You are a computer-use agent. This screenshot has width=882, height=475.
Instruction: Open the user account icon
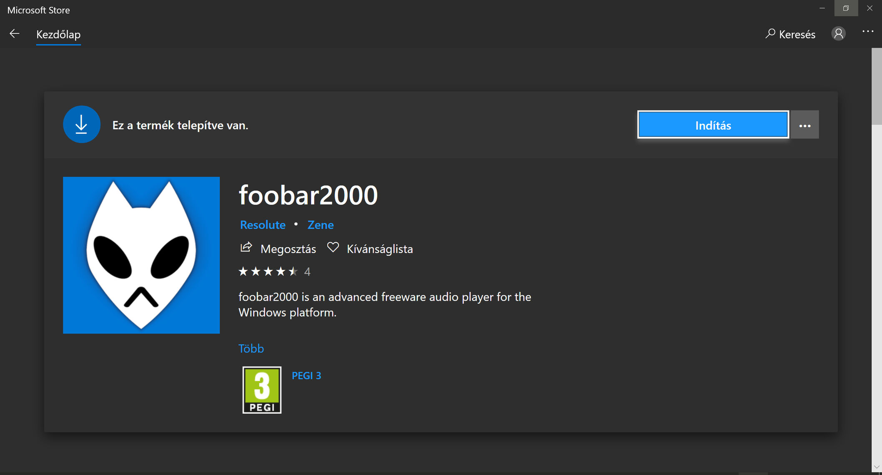(838, 33)
